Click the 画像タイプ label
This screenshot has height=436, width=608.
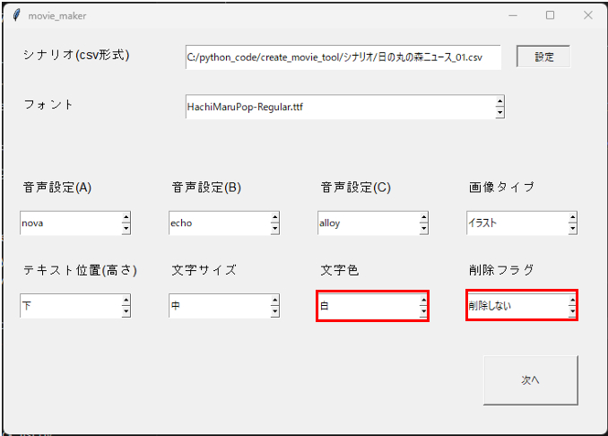[x=501, y=187]
